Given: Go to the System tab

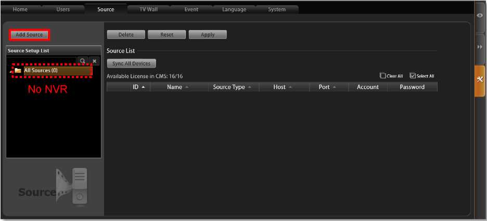Looking at the screenshot, I should 276,9.
